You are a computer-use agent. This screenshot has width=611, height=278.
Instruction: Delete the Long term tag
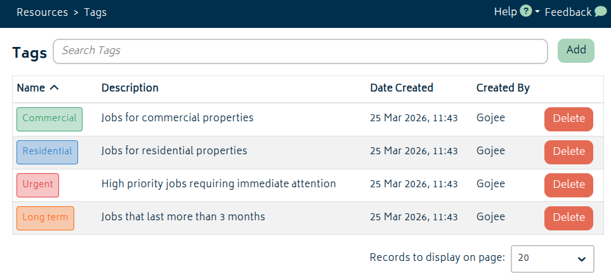click(x=568, y=218)
